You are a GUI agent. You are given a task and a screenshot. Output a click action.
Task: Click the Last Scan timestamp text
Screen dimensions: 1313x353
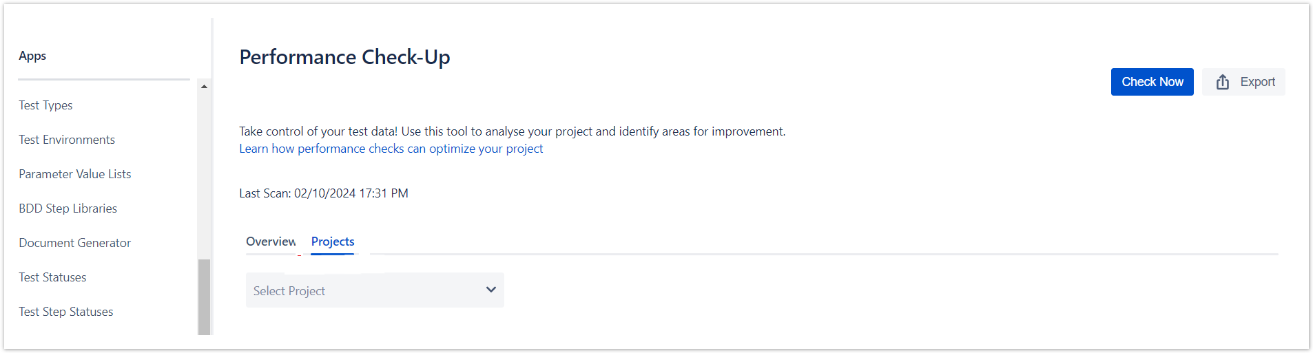[324, 193]
